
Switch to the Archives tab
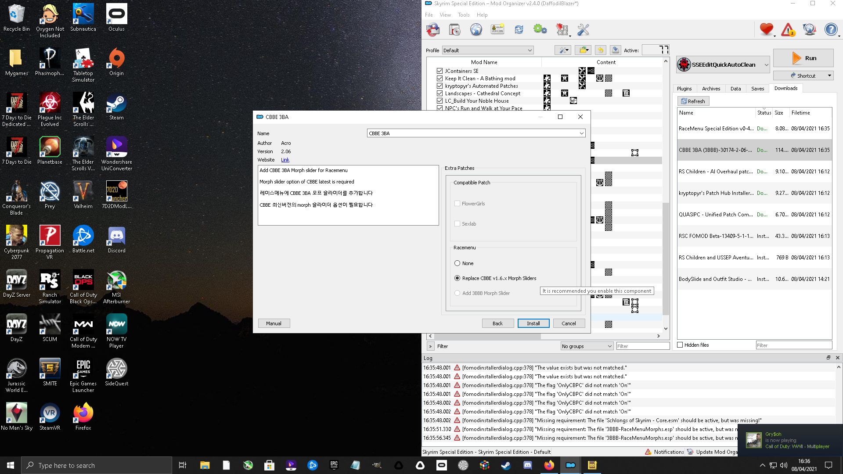(711, 89)
